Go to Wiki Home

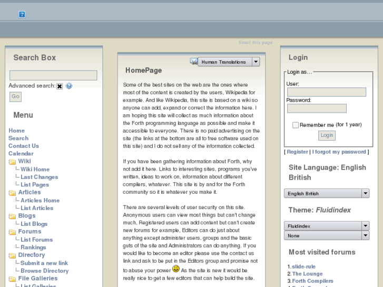(35, 169)
